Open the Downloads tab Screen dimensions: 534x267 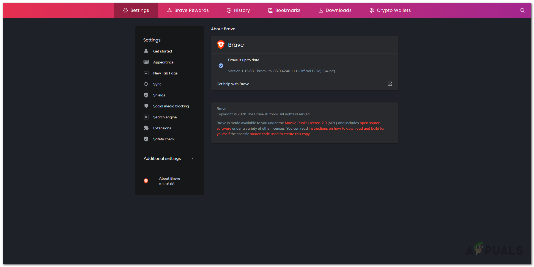(x=335, y=10)
